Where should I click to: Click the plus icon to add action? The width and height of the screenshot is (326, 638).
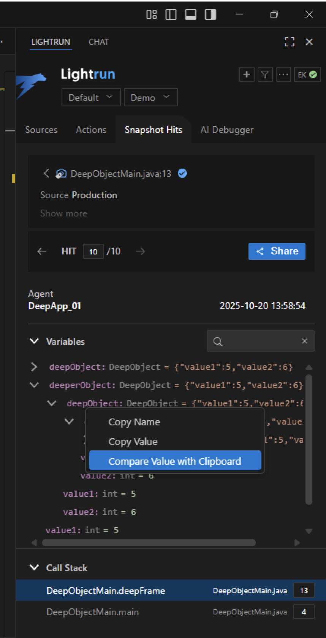(247, 75)
